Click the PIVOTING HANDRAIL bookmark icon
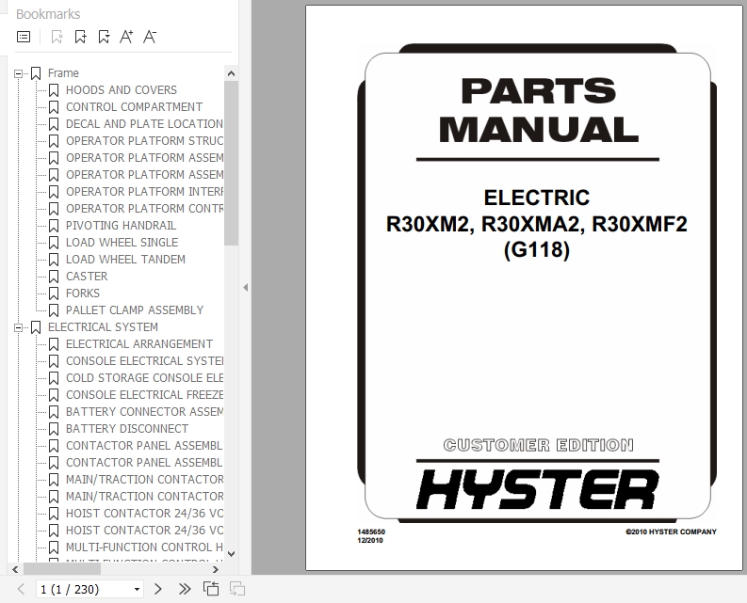747x603 pixels. click(x=54, y=226)
